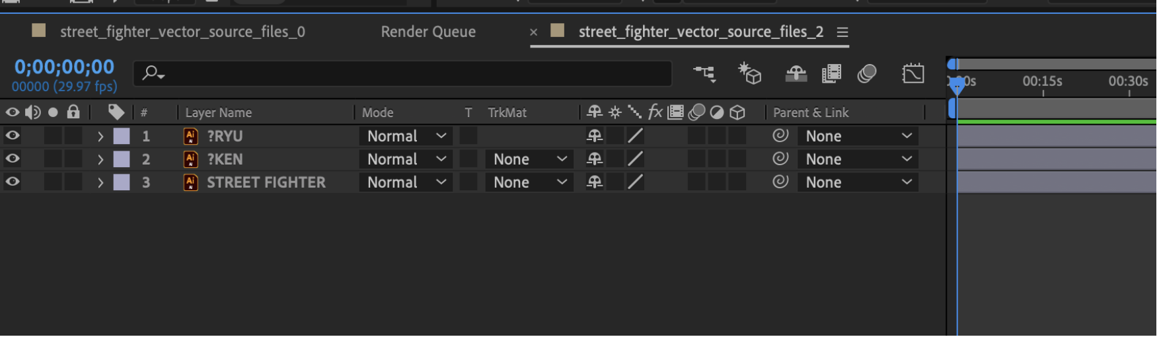This screenshot has width=1159, height=337.
Task: Hide the ?RYU layer with its eye
Action: pyautogui.click(x=13, y=135)
